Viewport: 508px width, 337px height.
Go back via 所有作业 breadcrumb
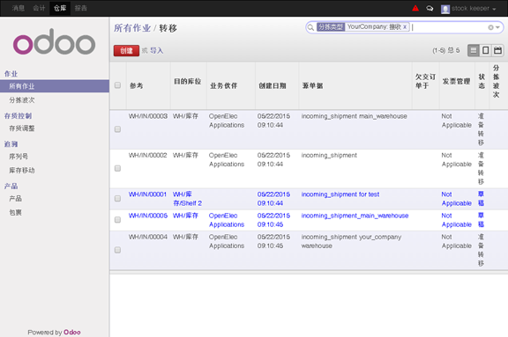coord(132,28)
